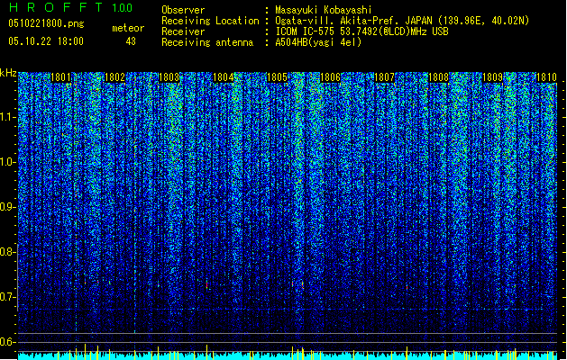This screenshot has height=360, width=567.
Task: Click the red meteor echo near 1804
Action: [206, 285]
